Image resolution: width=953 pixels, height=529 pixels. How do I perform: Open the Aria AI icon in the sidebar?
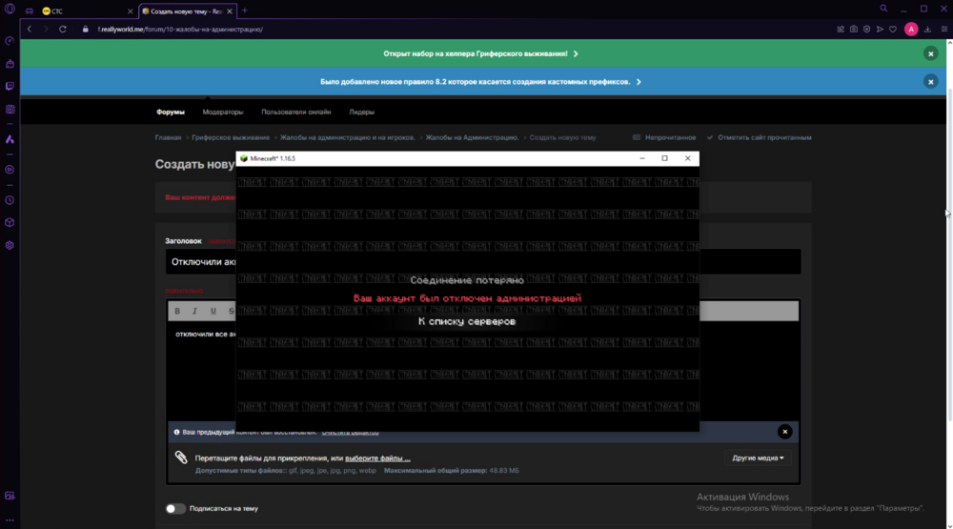point(10,139)
